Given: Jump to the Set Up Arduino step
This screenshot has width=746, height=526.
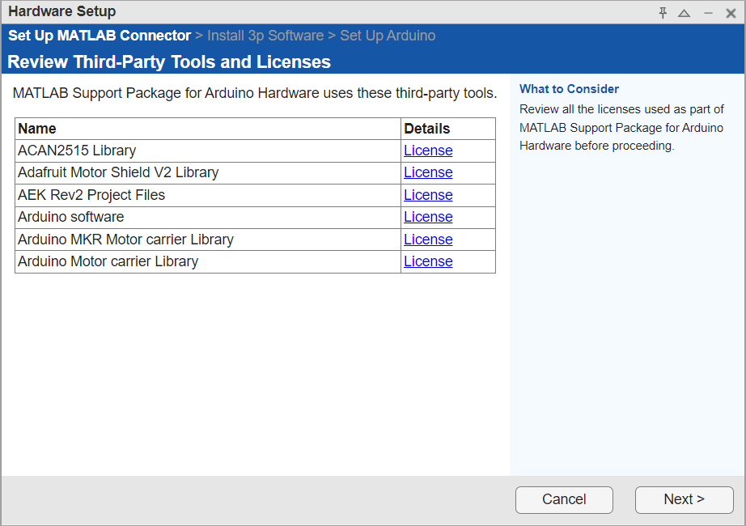Looking at the screenshot, I should coord(388,36).
